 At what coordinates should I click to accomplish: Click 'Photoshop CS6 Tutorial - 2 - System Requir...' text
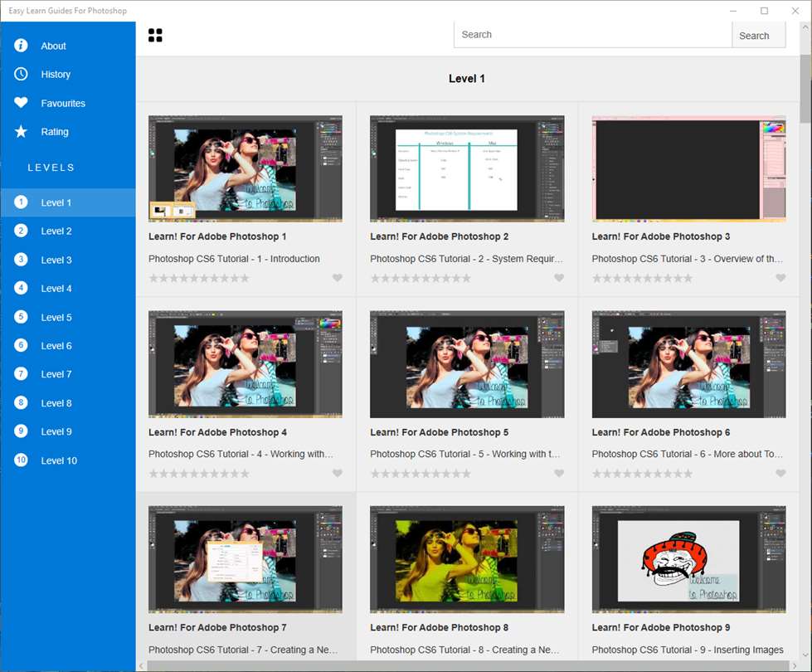pos(466,259)
